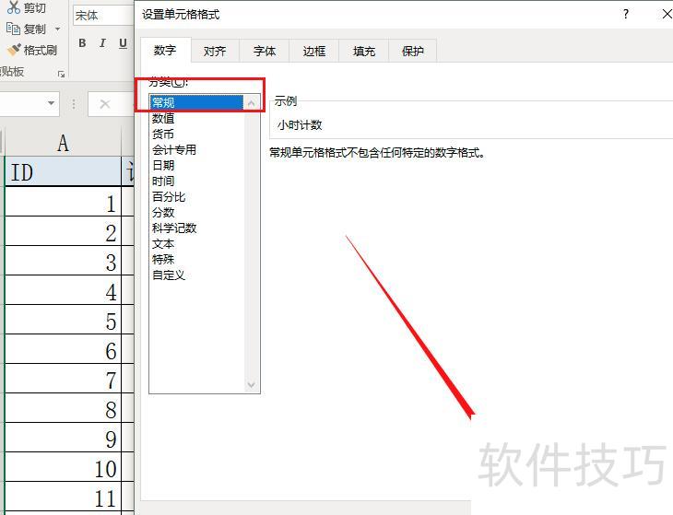Toggle Bold formatting

[x=82, y=43]
